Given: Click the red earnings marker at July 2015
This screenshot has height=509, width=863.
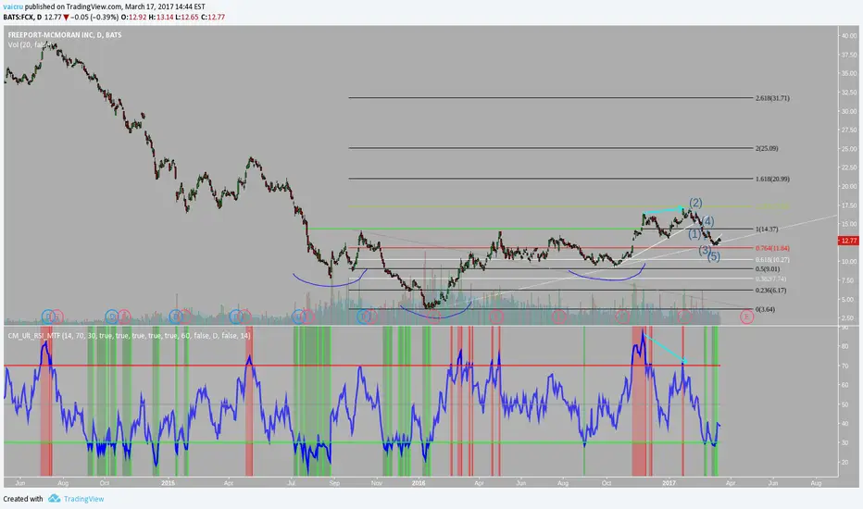Looking at the screenshot, I should point(308,317).
